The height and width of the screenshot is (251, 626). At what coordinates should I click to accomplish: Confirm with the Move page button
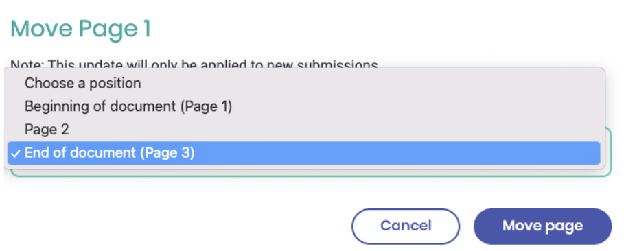[542, 226]
